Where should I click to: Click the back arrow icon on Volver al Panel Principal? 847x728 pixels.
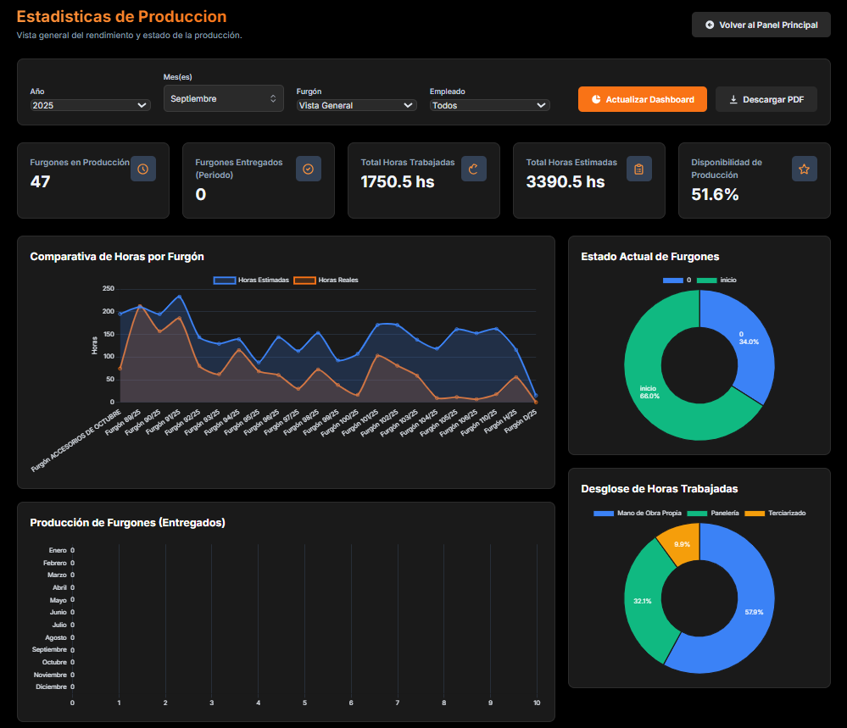click(709, 25)
